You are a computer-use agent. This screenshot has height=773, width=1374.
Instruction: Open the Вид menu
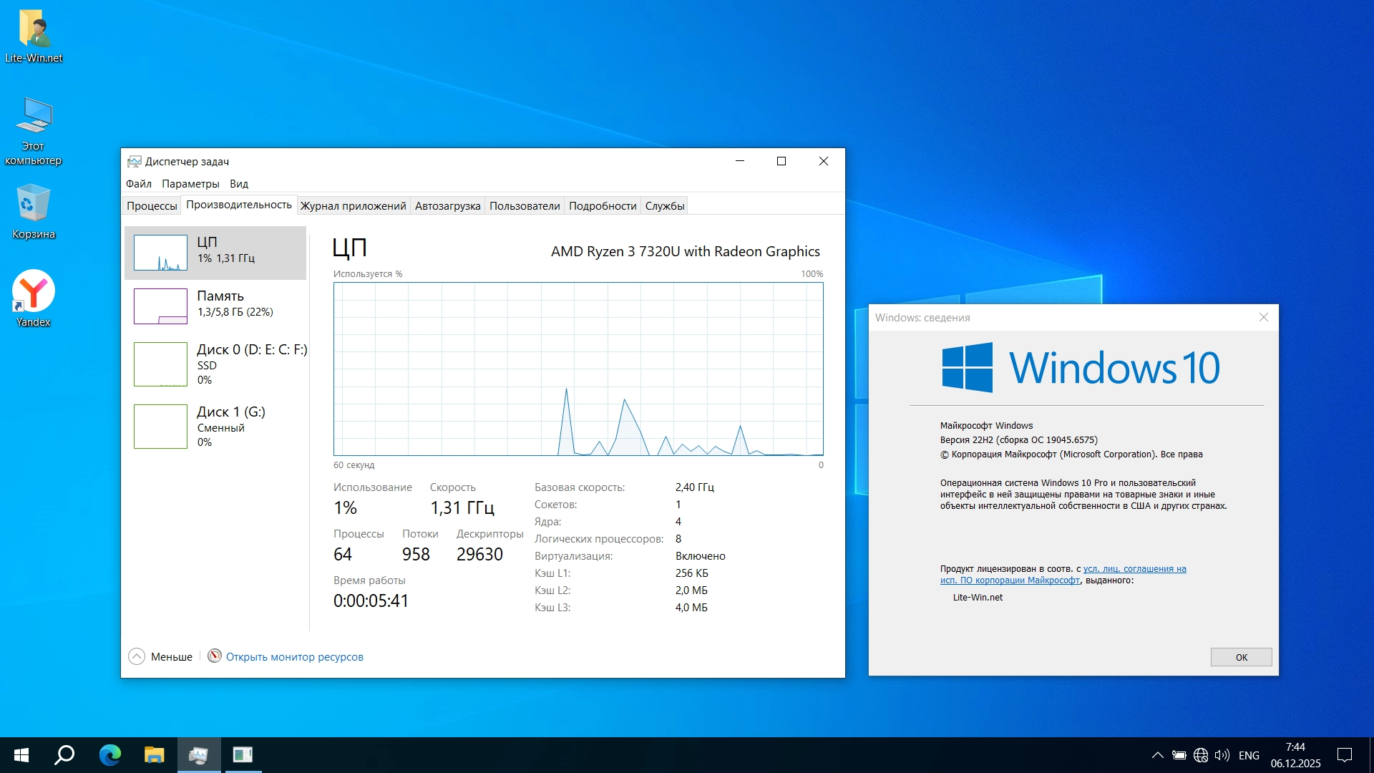click(x=238, y=184)
